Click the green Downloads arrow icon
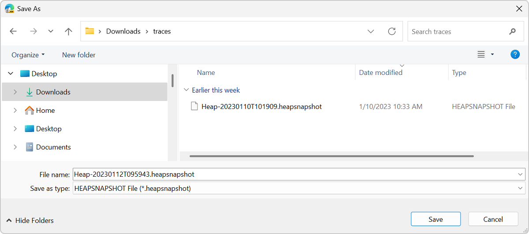This screenshot has width=529, height=234. [x=30, y=92]
